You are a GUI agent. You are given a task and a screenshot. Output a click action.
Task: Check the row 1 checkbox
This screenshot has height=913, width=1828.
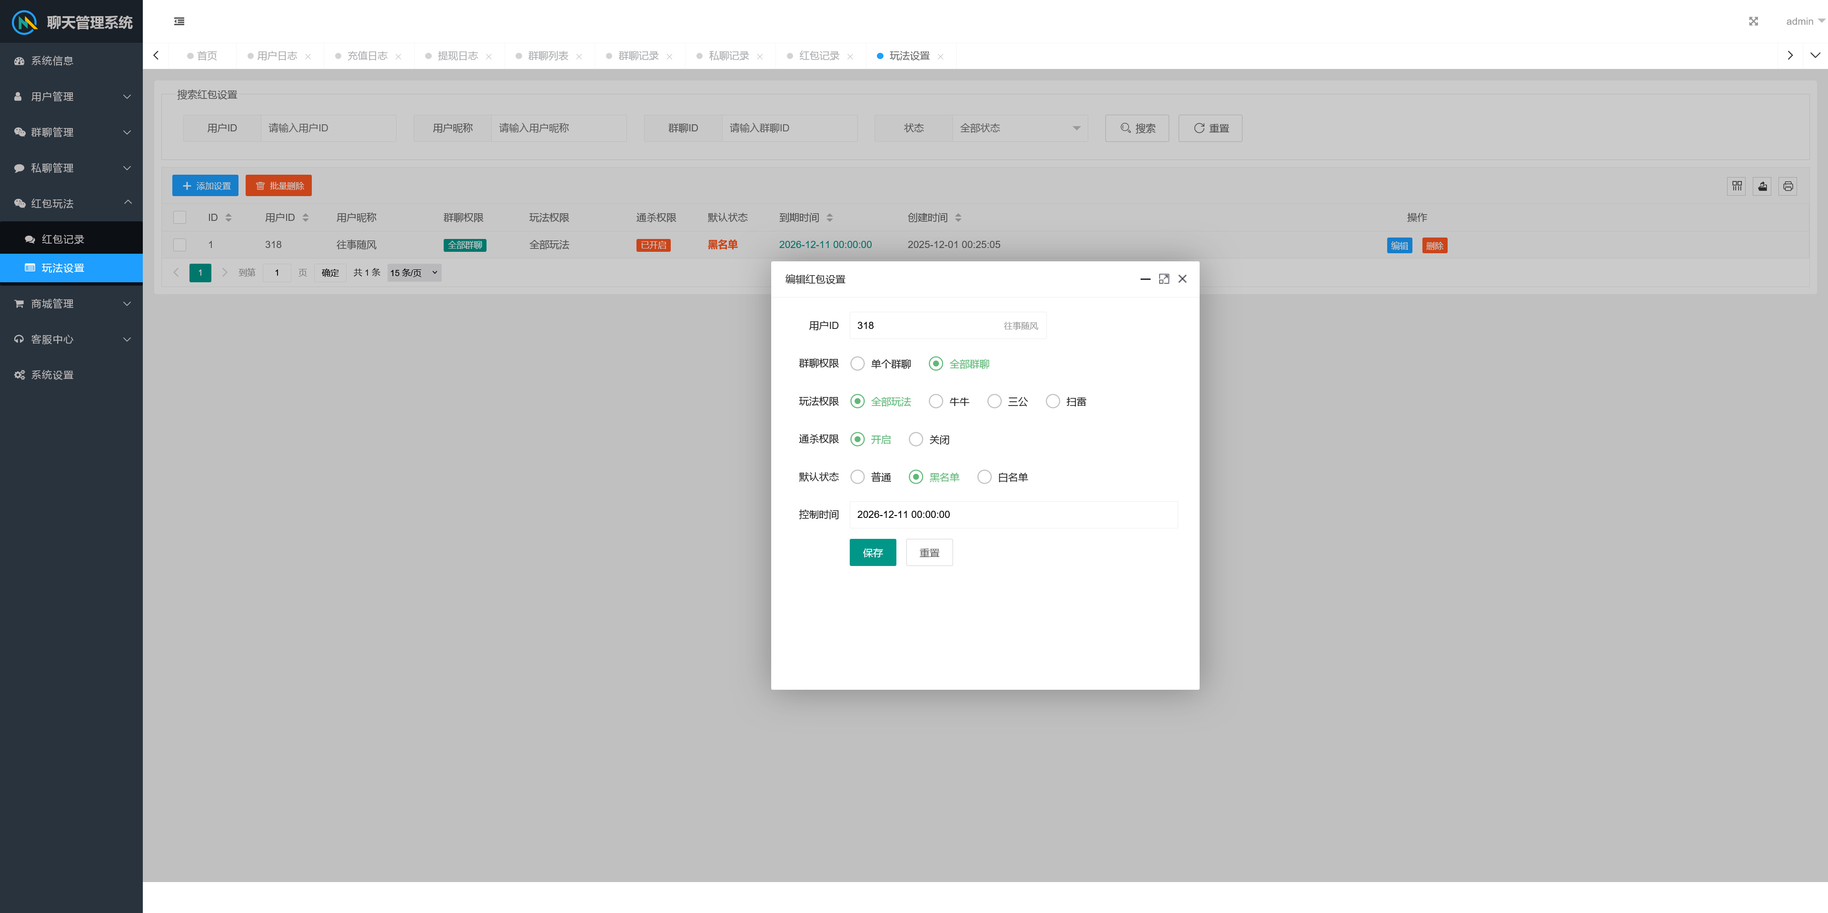[x=179, y=245]
